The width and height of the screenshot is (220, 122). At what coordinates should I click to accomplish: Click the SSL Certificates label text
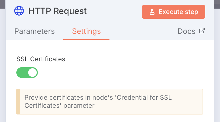click(x=41, y=59)
